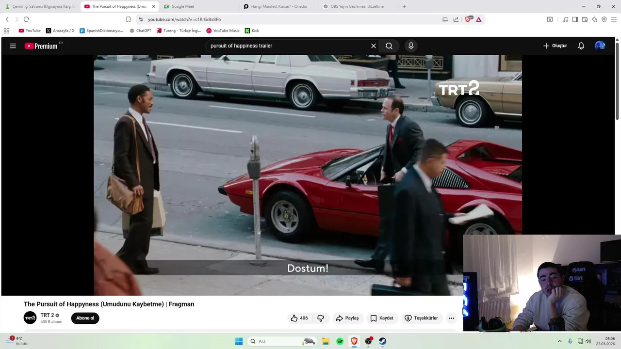Bookmark this page in the address bar
The height and width of the screenshot is (349, 621).
(128, 19)
